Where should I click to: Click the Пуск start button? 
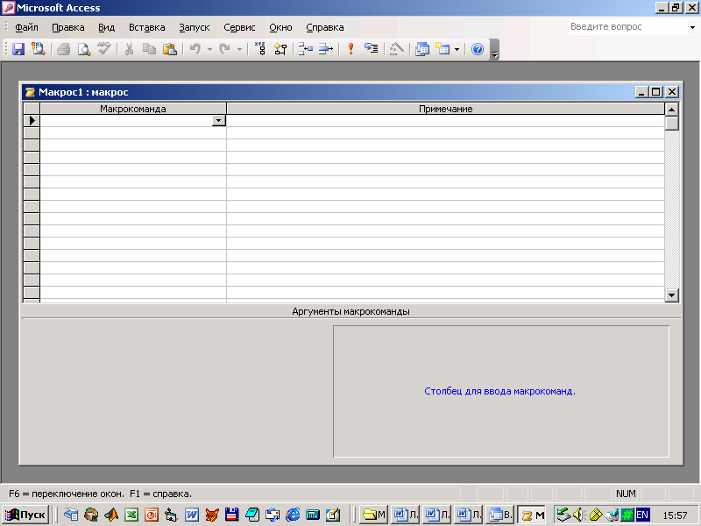click(25, 515)
